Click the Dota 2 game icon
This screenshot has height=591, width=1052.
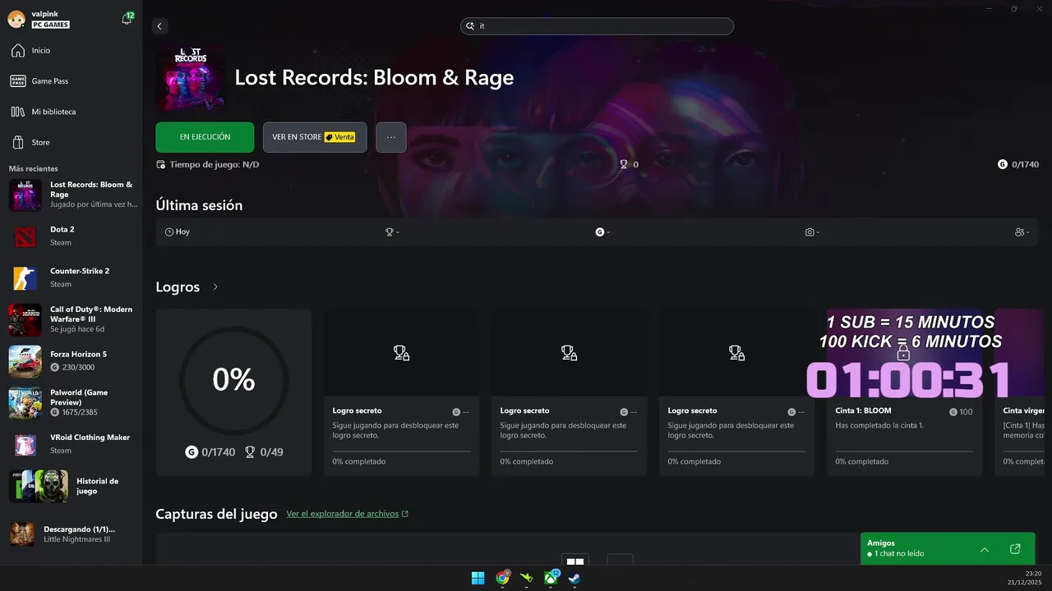(x=25, y=236)
